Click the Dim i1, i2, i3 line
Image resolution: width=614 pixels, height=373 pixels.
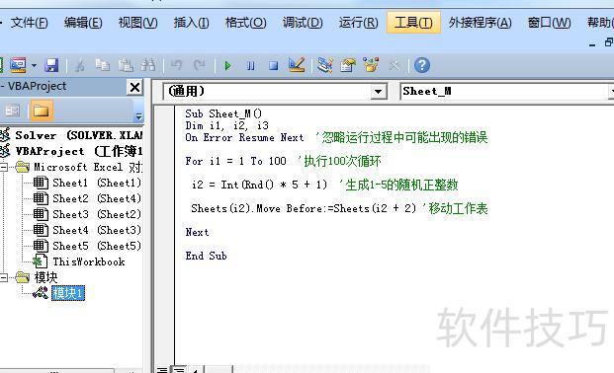tap(227, 125)
